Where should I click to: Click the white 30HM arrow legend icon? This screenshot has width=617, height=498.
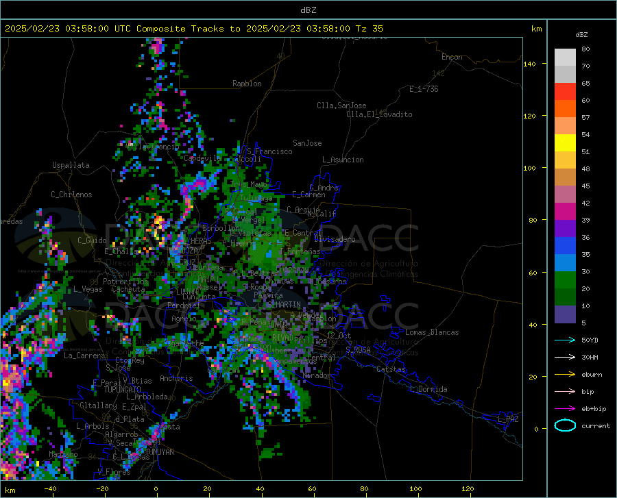tap(565, 357)
